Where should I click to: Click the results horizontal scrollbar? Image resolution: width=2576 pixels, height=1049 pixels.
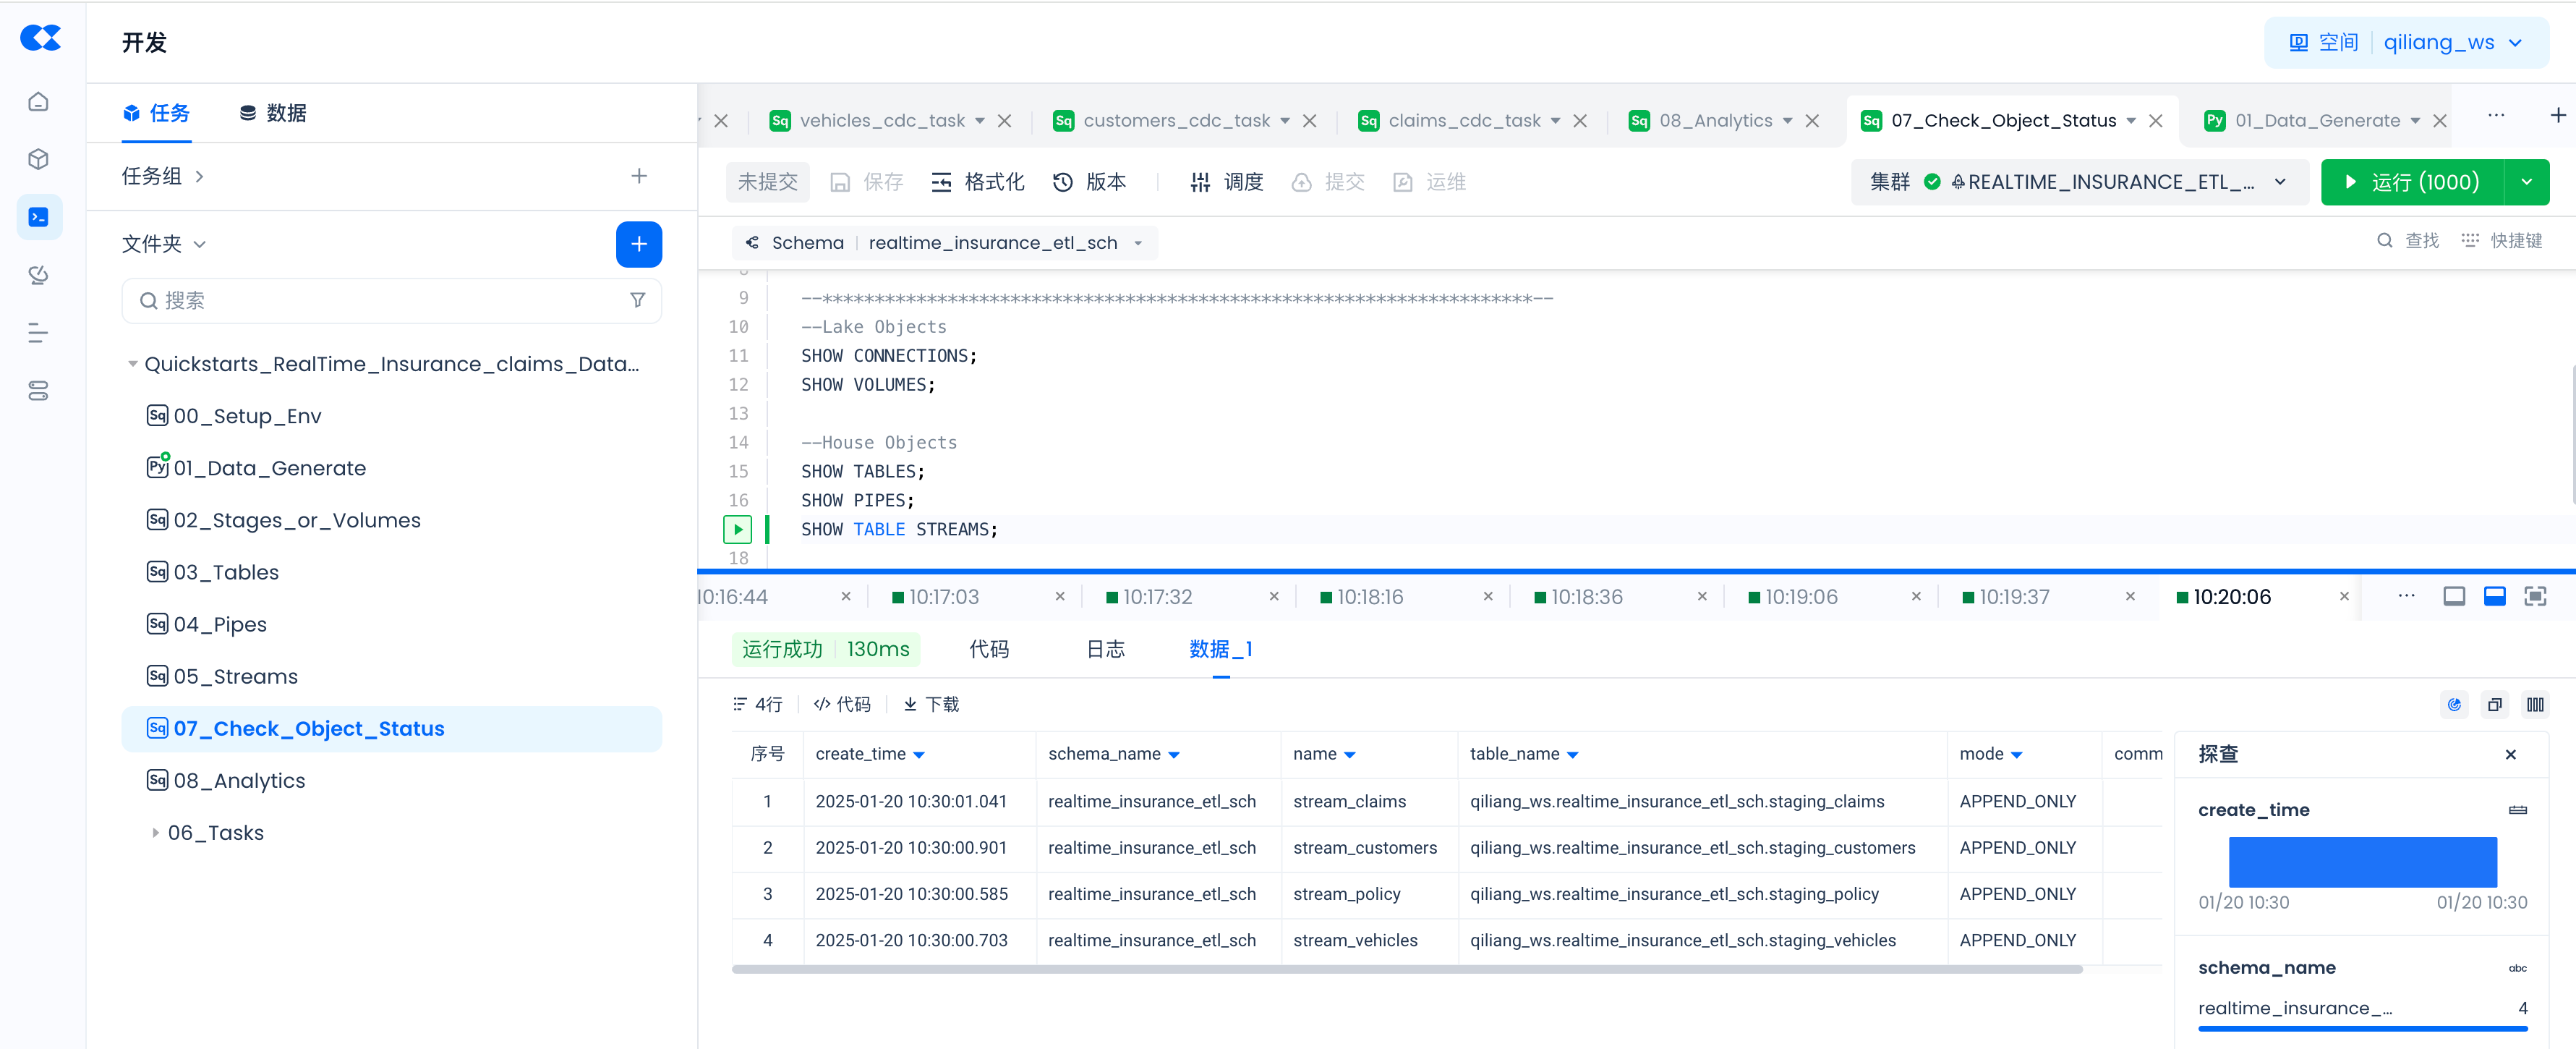[1406, 969]
